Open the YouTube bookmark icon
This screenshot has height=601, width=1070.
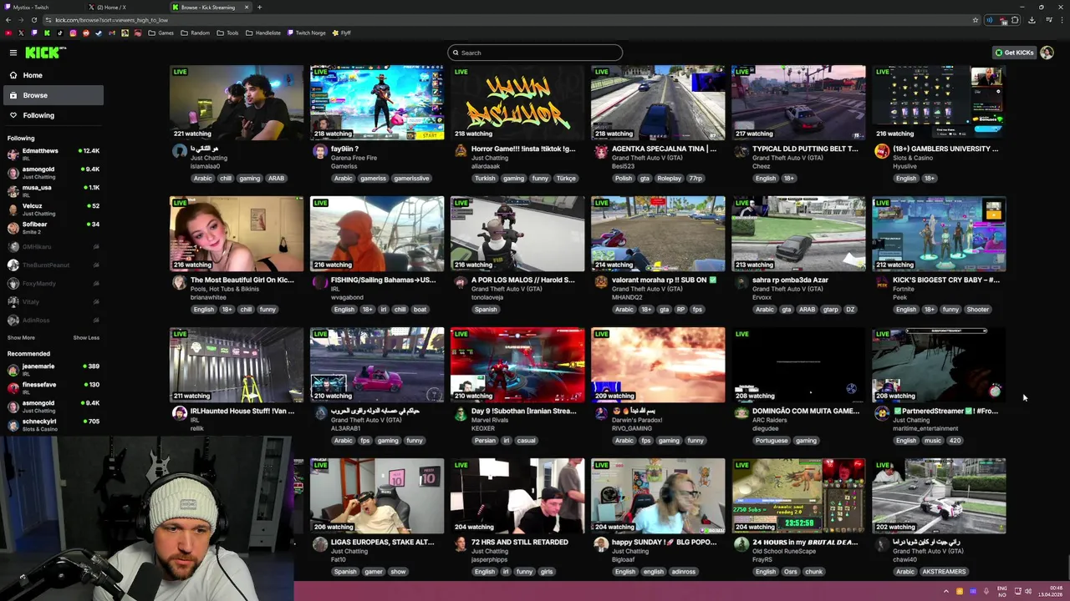8,33
